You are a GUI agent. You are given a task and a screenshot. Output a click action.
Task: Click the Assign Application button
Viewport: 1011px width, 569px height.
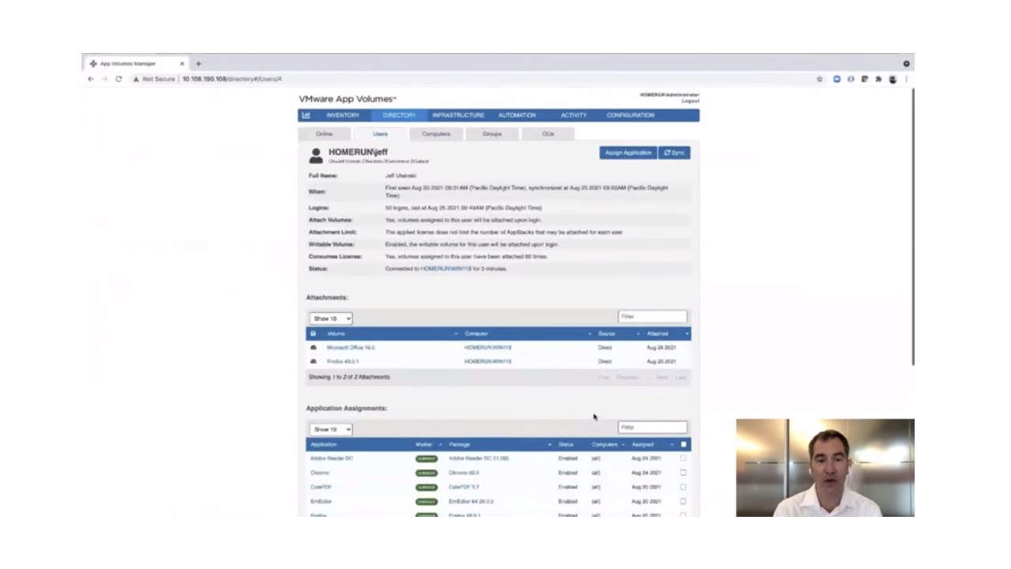pyautogui.click(x=628, y=153)
